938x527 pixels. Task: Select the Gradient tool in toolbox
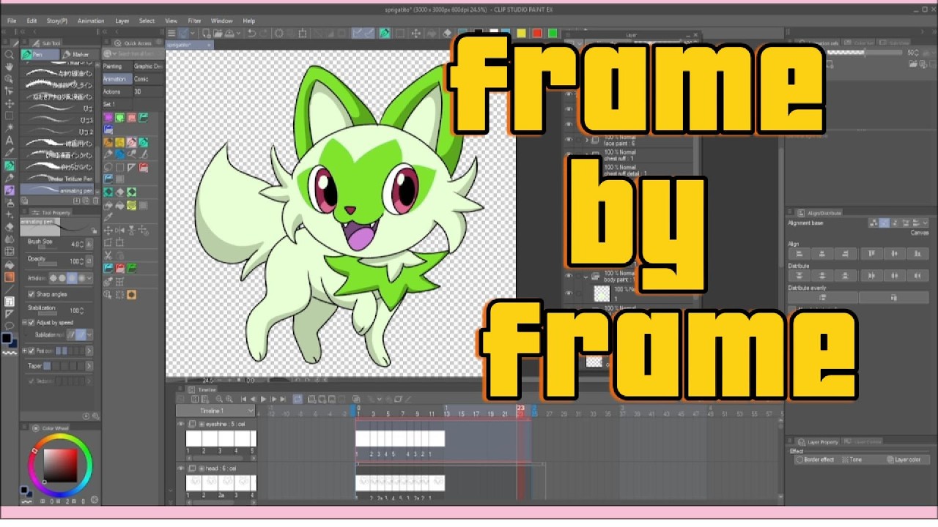pyautogui.click(x=9, y=277)
